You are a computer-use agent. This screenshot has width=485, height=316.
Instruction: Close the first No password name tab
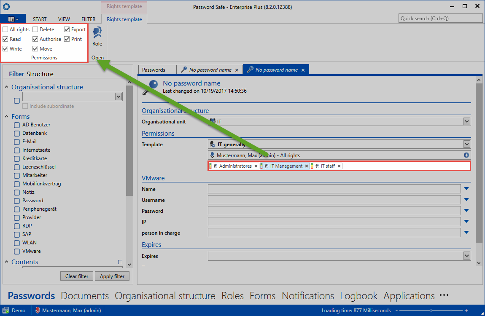(x=237, y=70)
